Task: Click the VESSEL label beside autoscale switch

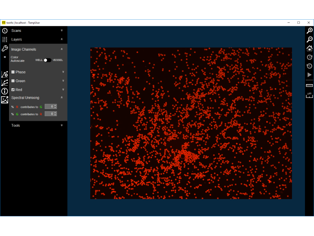Action: [x=58, y=60]
